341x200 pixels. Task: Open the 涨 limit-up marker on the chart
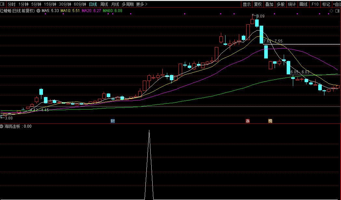tap(248, 121)
